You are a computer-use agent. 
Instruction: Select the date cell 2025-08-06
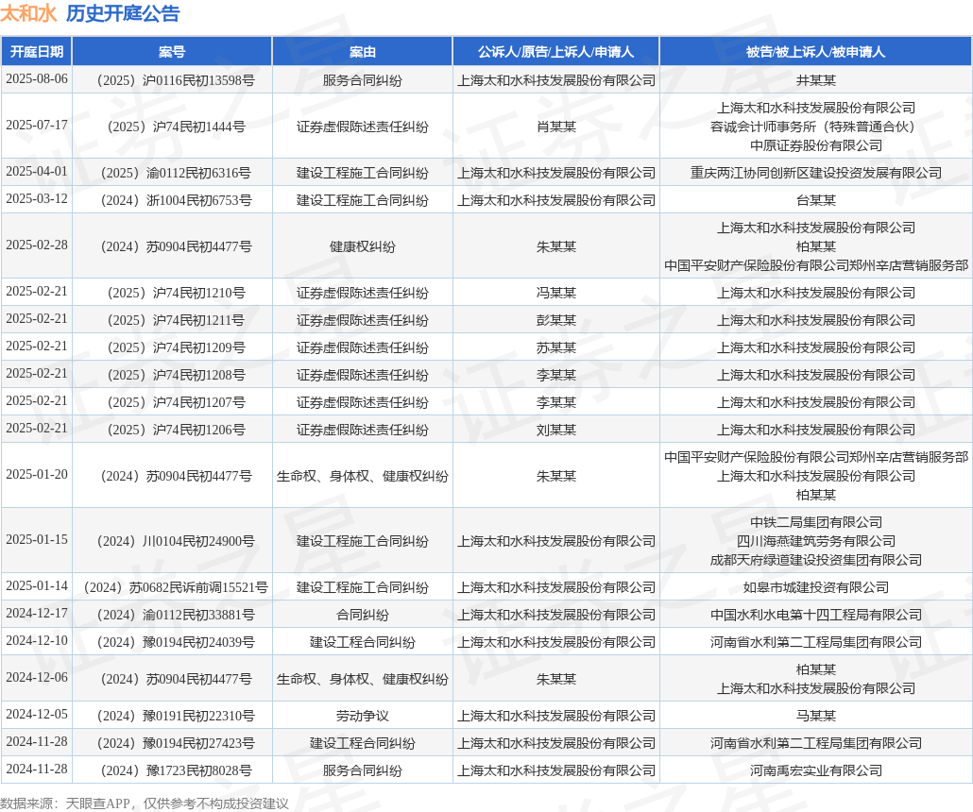pos(37,78)
